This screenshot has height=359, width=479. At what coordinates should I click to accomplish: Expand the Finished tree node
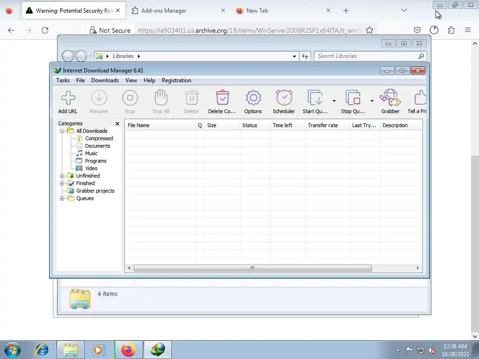click(x=62, y=183)
